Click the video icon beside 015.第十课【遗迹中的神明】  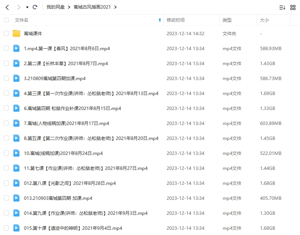pyautogui.click(x=16, y=228)
